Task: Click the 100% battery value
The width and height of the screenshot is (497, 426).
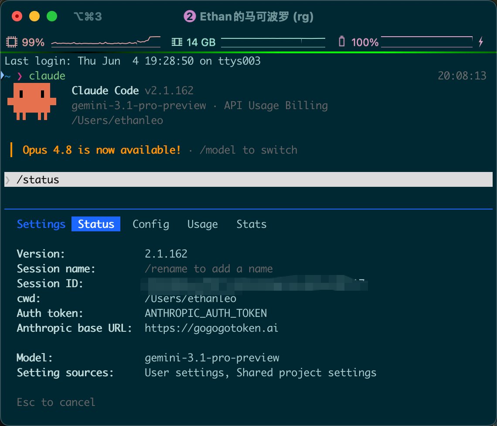Action: coord(365,42)
